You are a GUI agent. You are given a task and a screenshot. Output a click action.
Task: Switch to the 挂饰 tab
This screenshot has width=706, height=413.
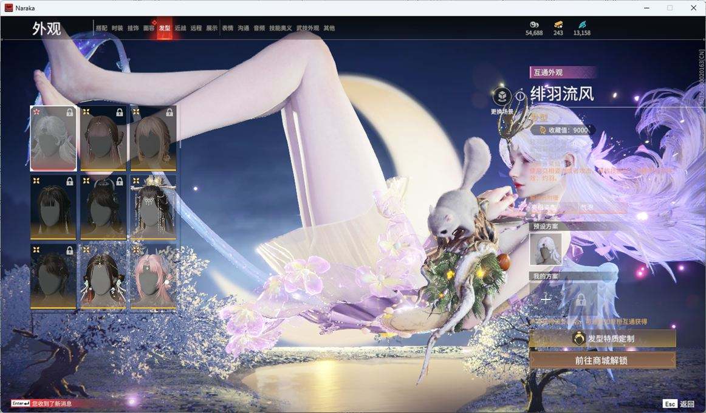(x=133, y=28)
